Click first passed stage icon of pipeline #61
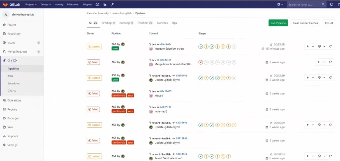 tap(201, 46)
